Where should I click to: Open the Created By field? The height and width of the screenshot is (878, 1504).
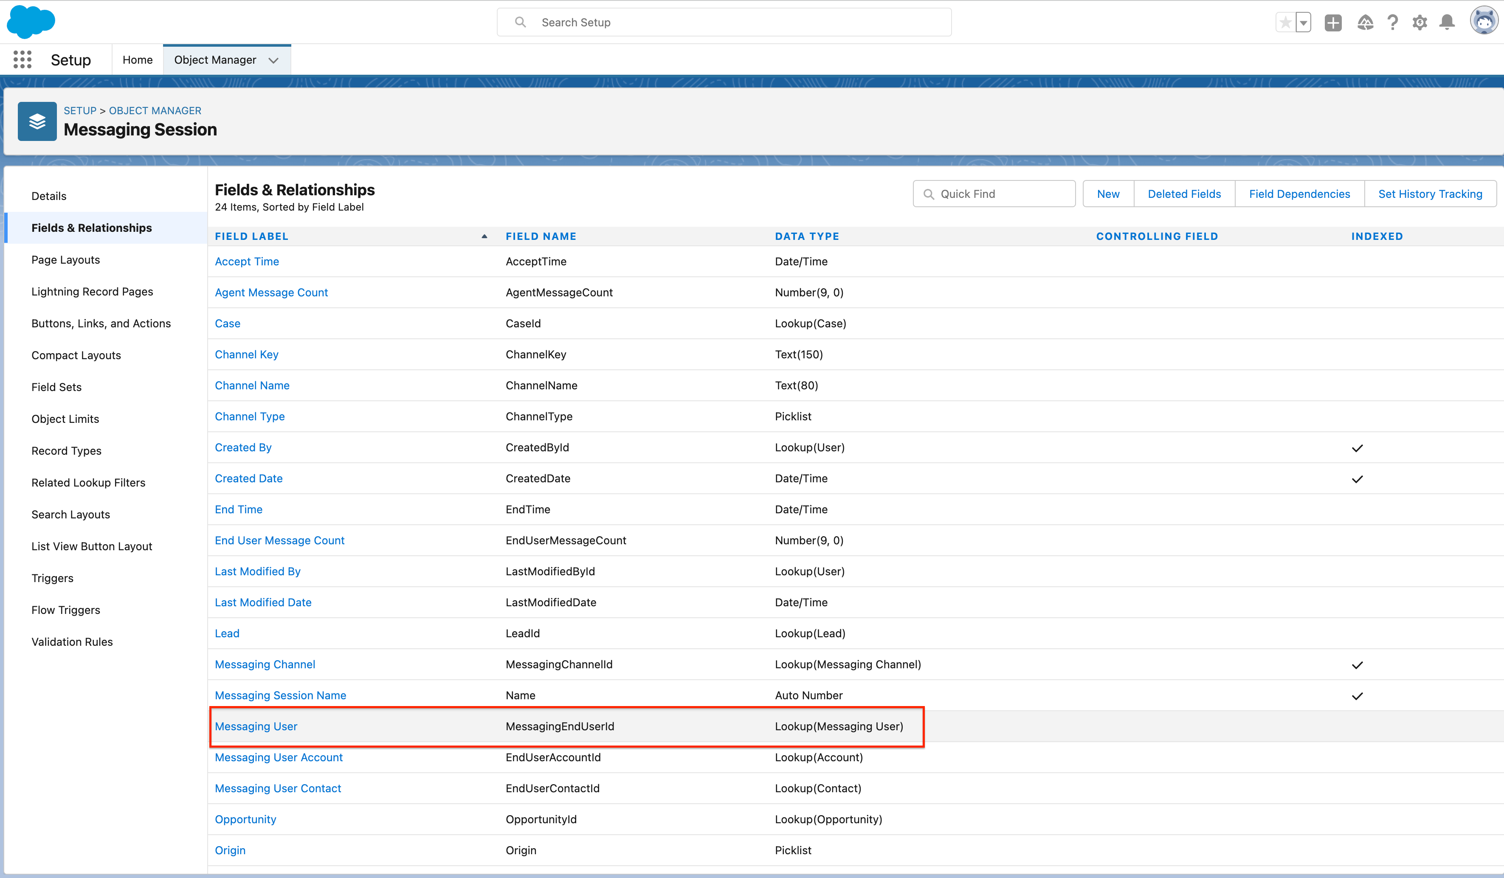[x=243, y=447]
